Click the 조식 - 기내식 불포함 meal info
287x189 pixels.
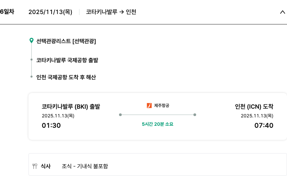85,166
